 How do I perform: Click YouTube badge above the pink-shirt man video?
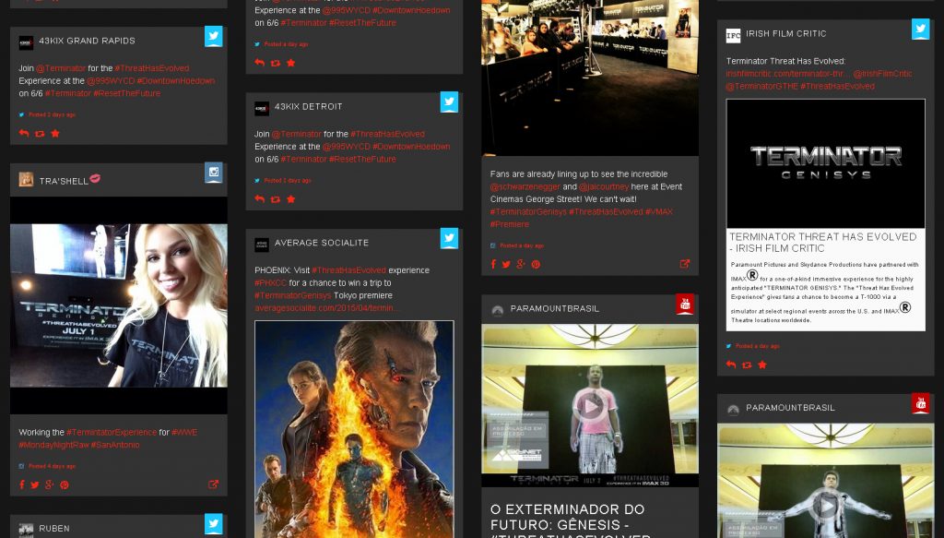(x=685, y=305)
